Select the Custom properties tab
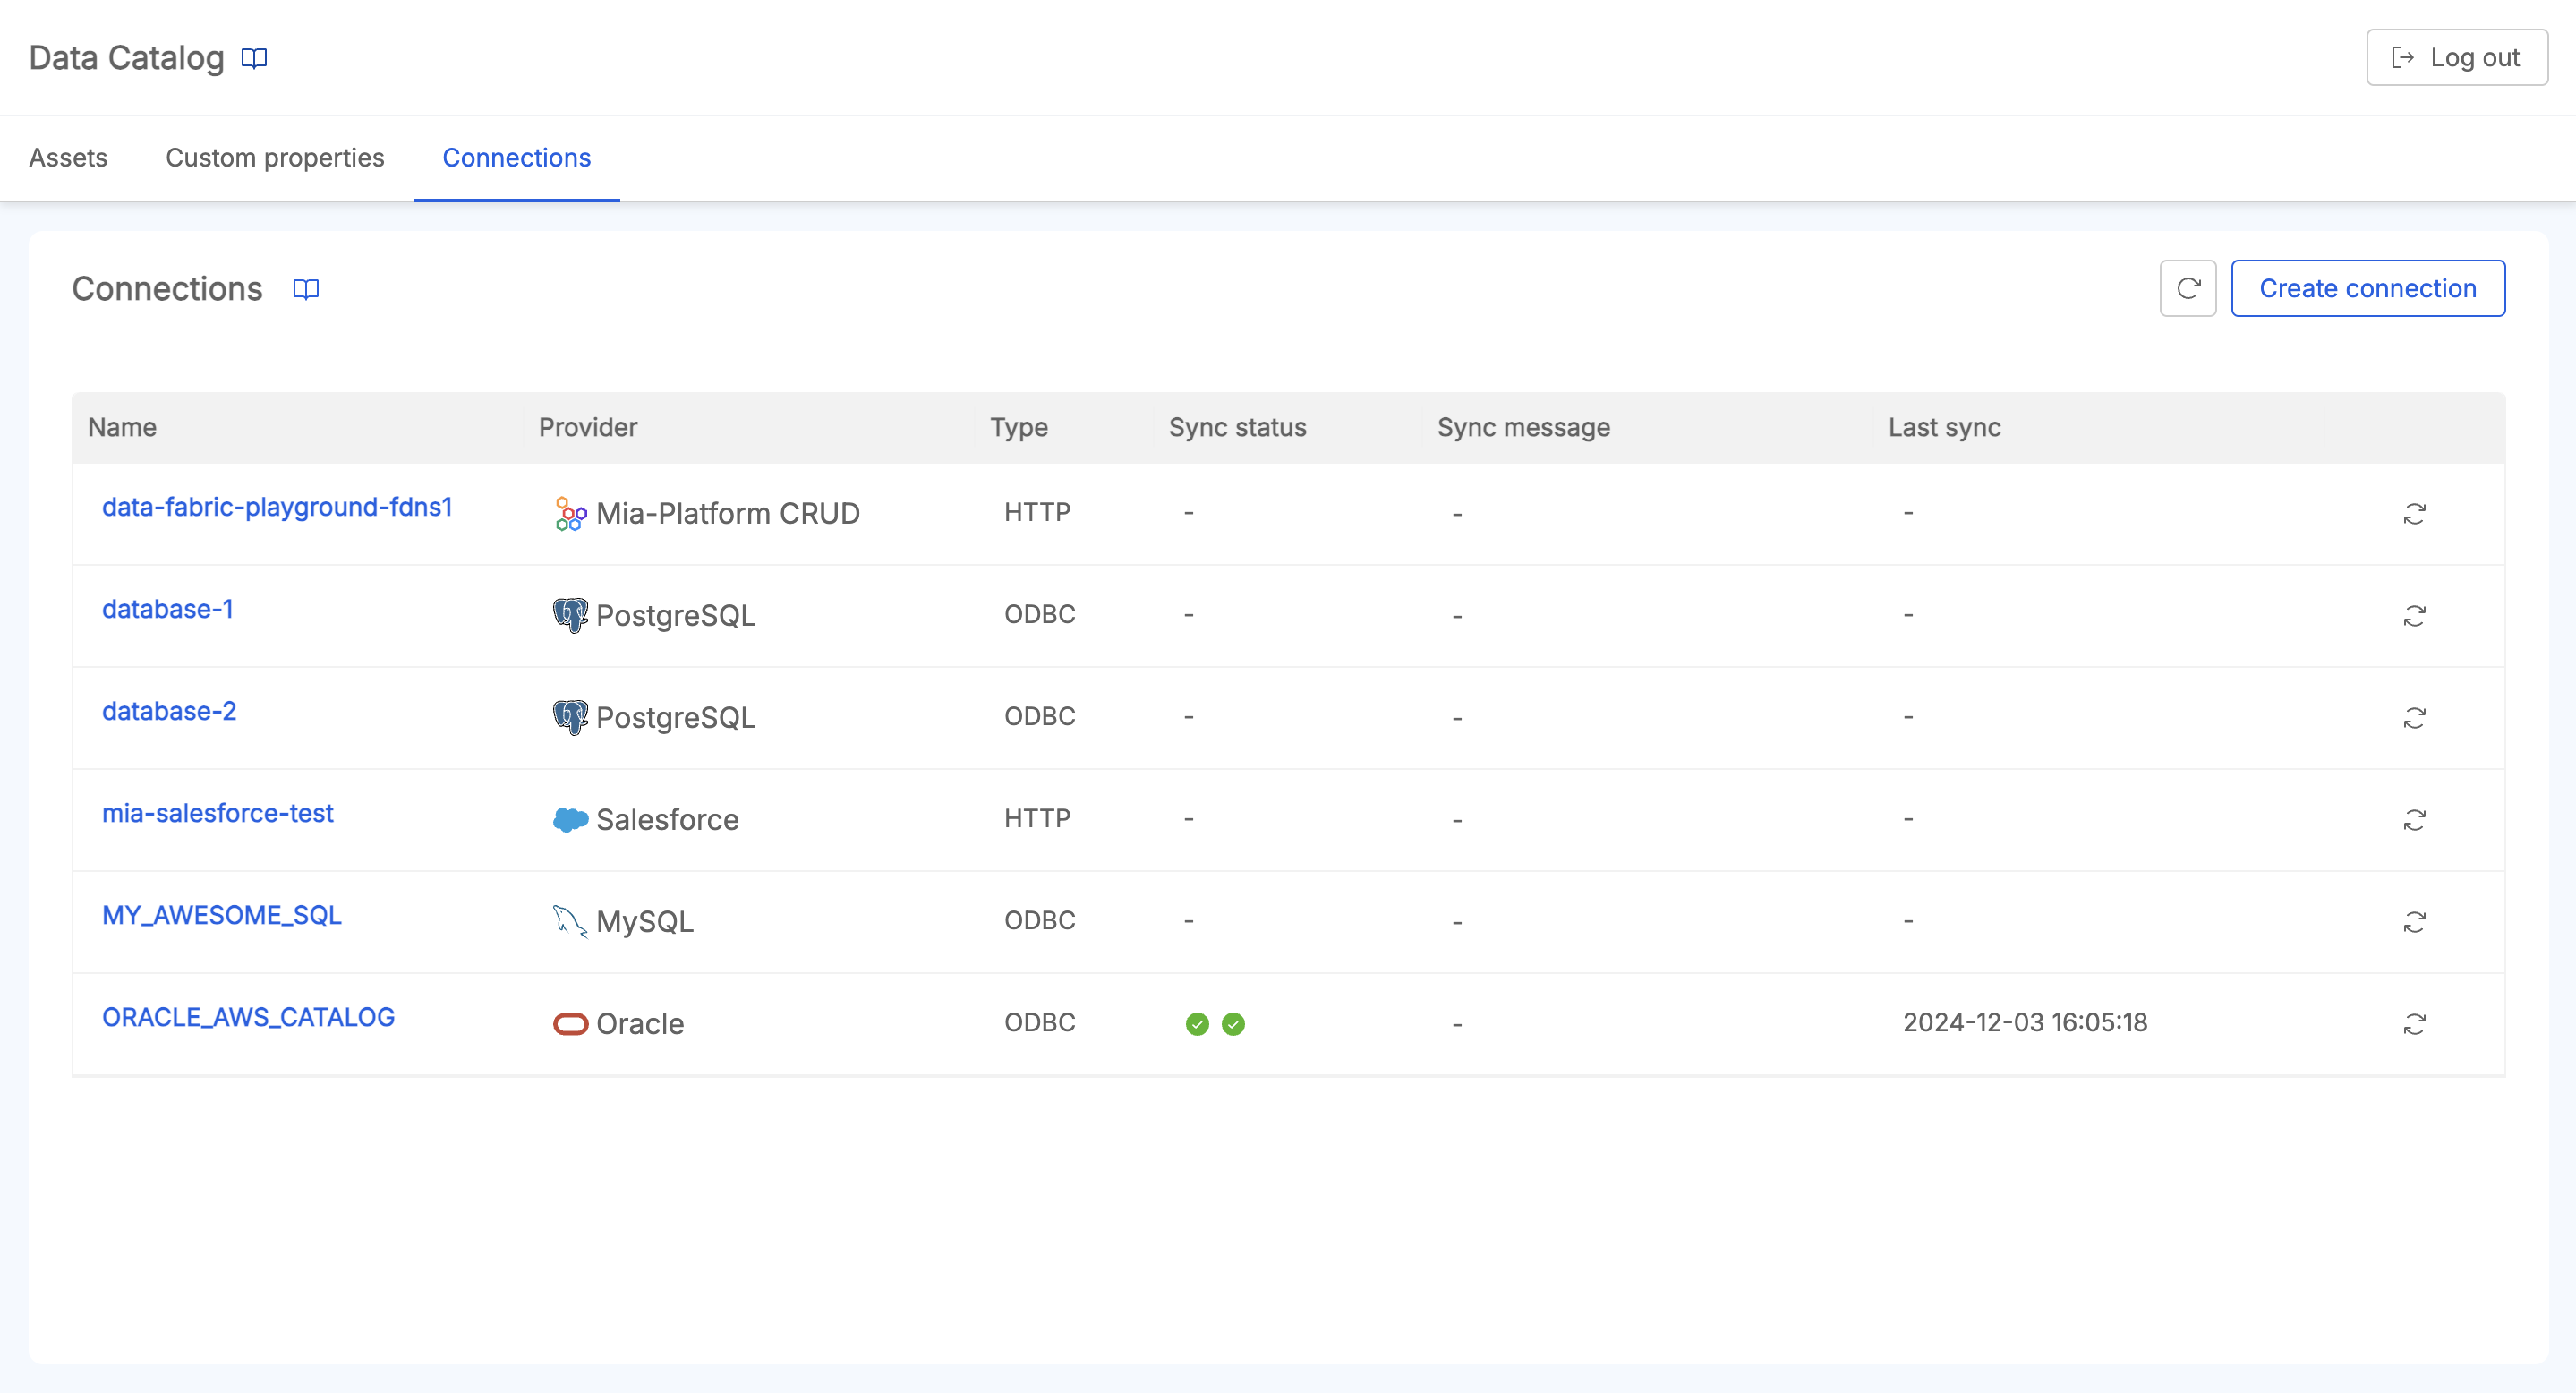2576x1393 pixels. pyautogui.click(x=275, y=158)
